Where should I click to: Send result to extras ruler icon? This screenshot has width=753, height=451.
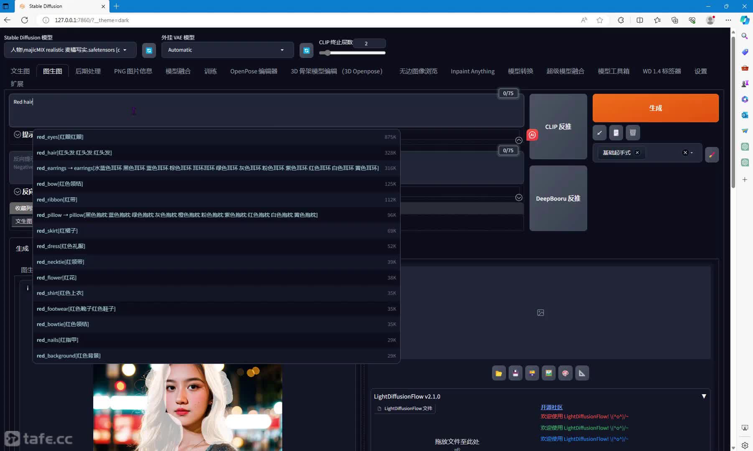click(x=582, y=373)
